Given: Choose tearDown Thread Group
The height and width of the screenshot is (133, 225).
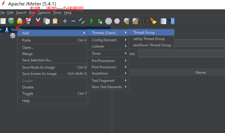Looking at the screenshot, I should 151,45.
